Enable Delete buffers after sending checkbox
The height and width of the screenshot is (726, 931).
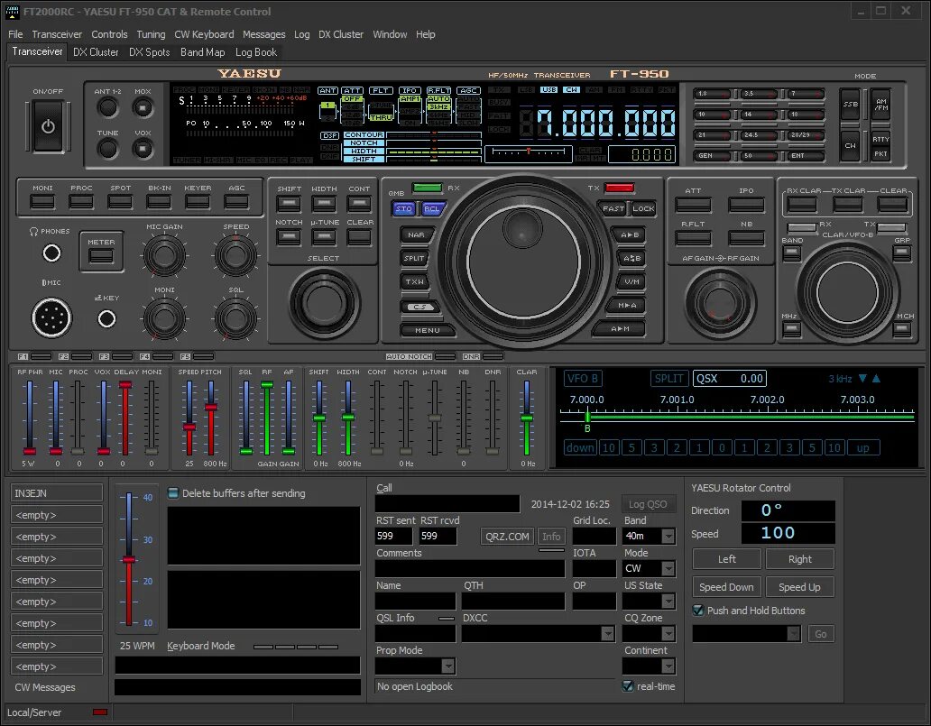pos(173,493)
